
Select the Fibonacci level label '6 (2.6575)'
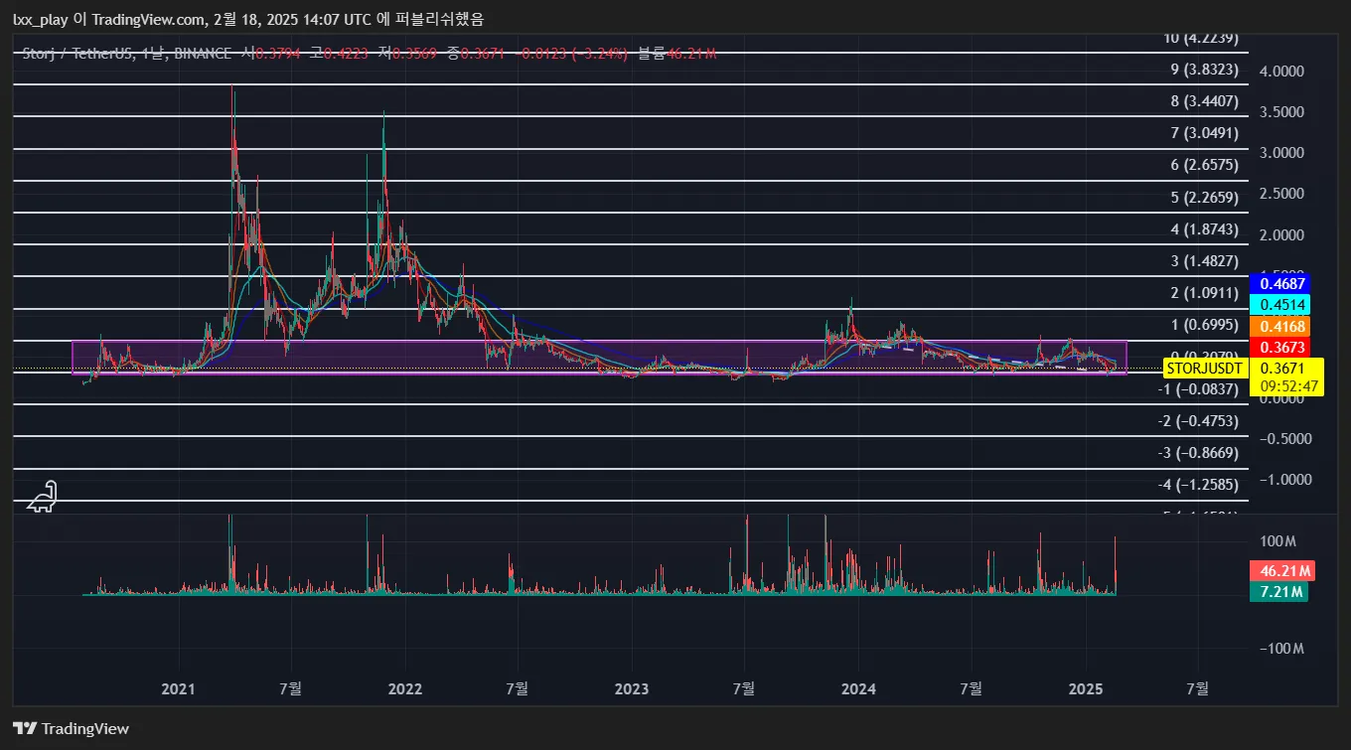click(x=1205, y=165)
